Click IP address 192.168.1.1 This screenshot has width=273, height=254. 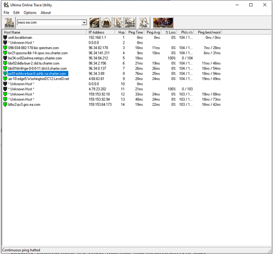pos(97,38)
